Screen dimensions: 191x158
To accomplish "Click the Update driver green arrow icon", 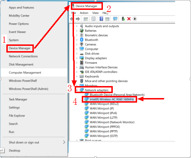I will (123, 19).
